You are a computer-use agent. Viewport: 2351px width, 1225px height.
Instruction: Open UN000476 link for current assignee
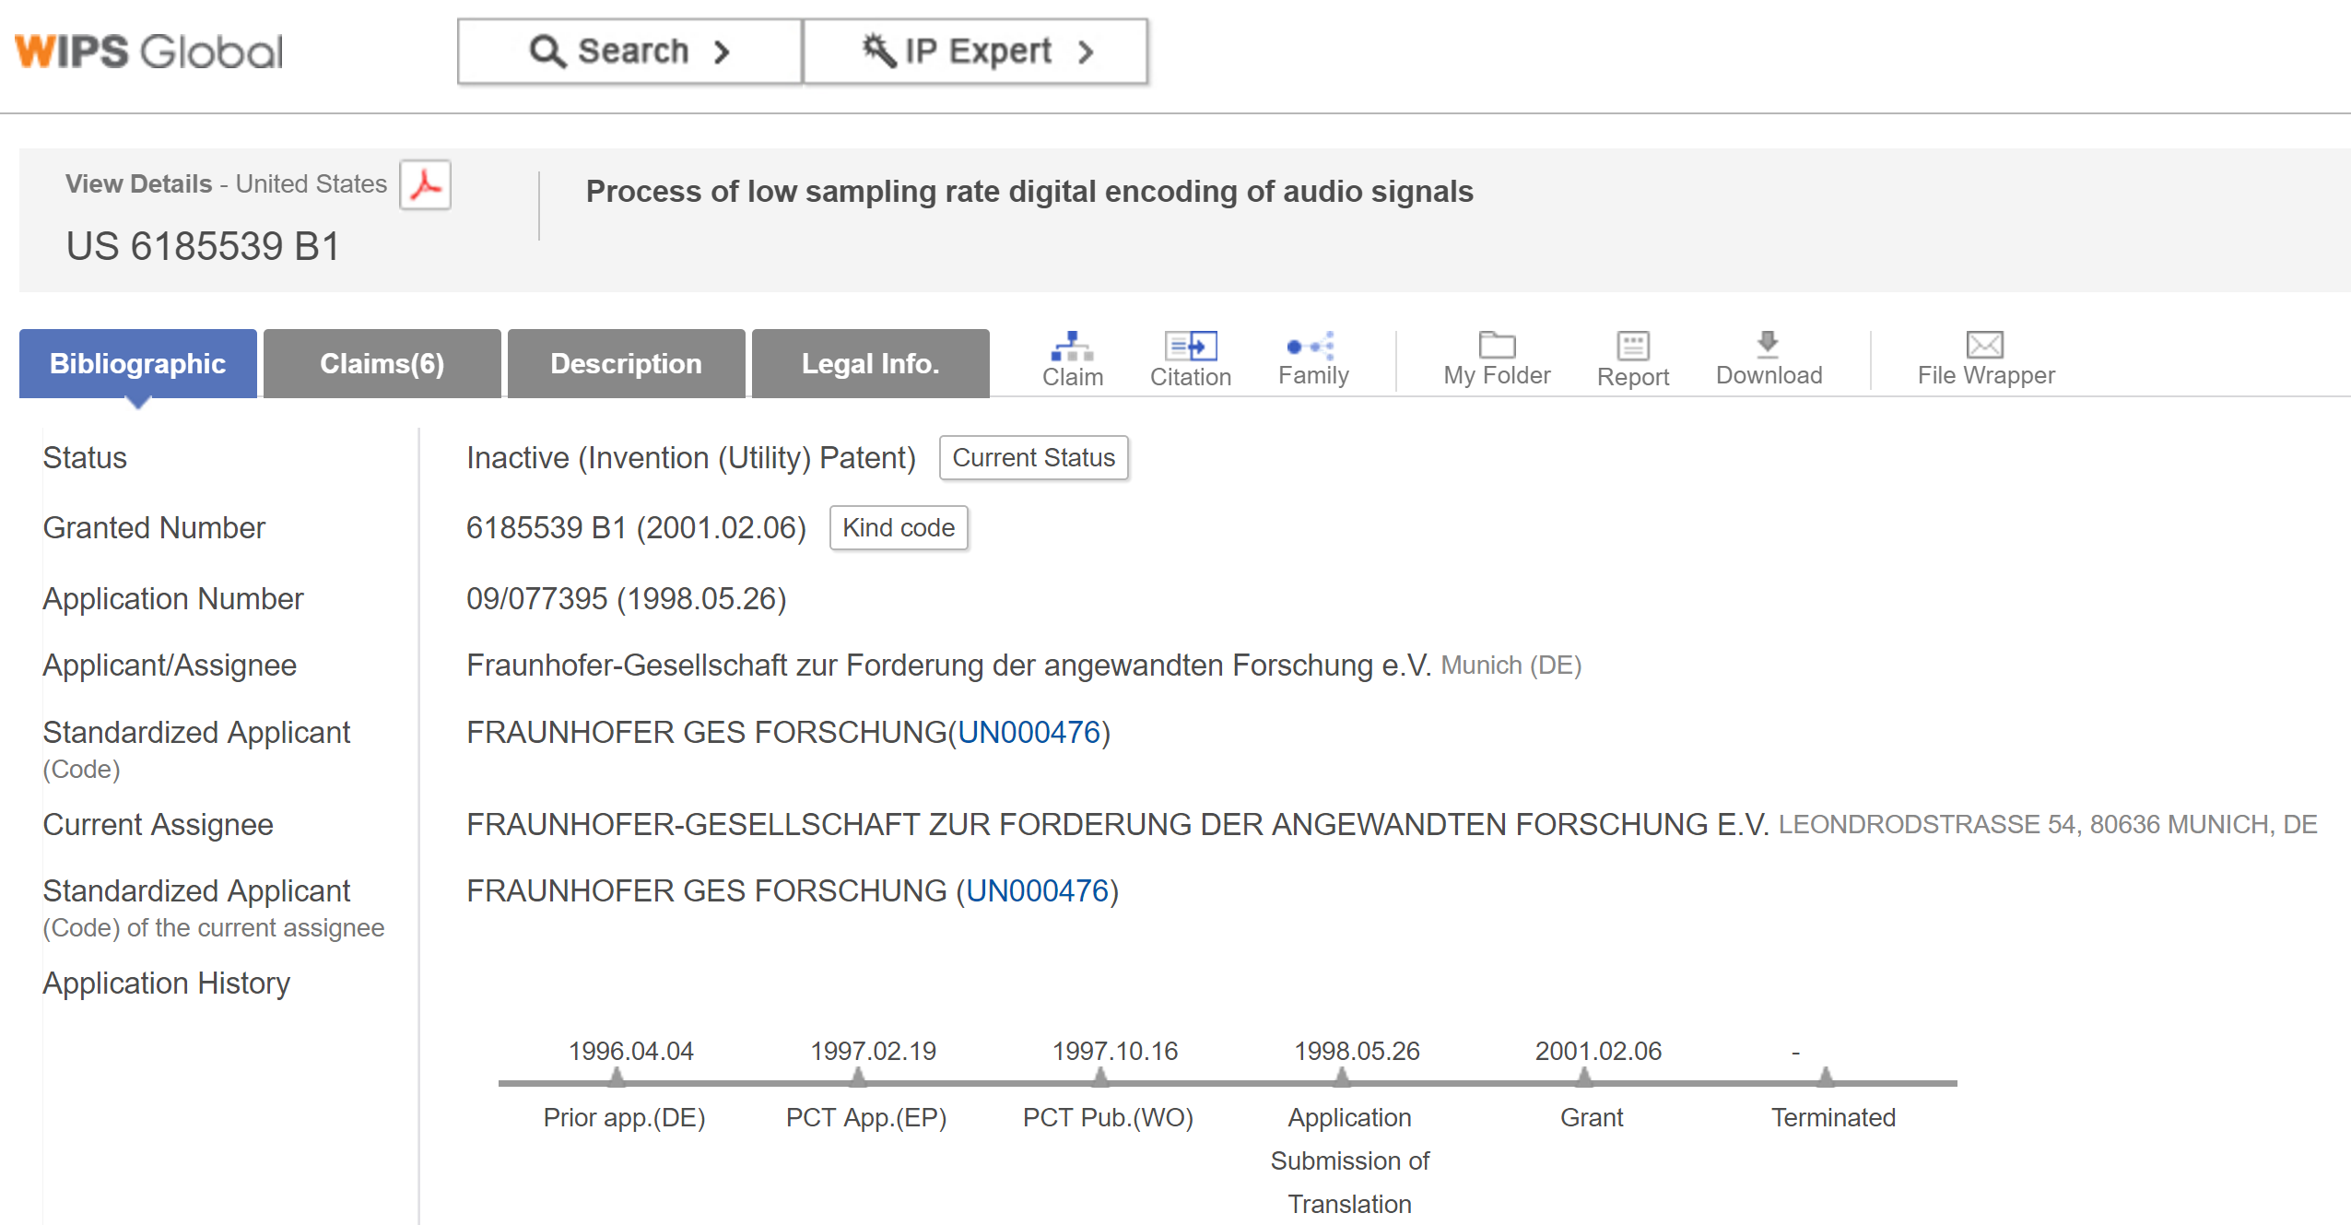pos(1037,890)
